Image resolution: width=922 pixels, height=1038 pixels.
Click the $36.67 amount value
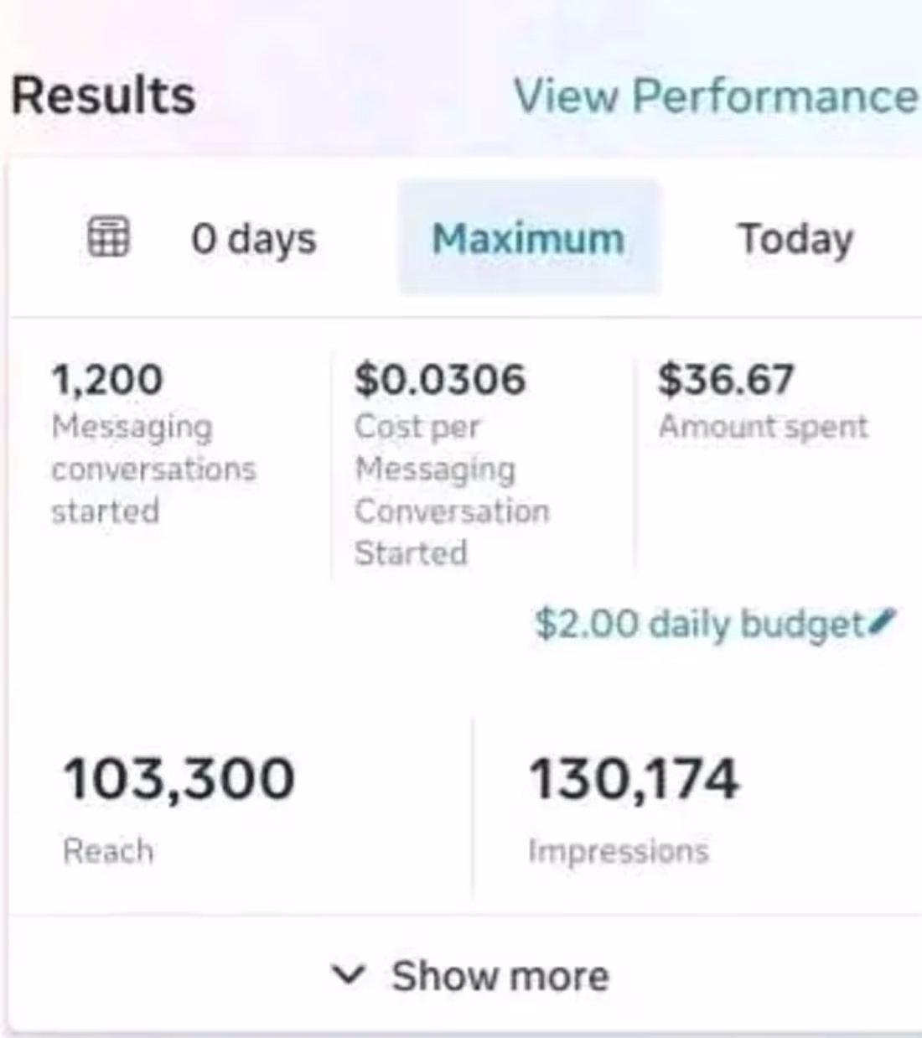point(726,379)
